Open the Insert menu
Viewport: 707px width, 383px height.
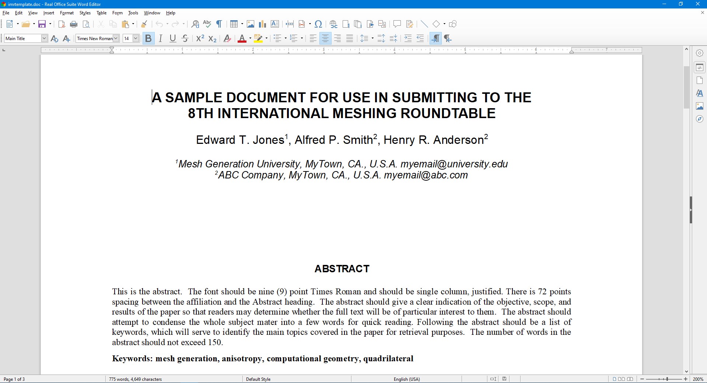coord(49,13)
